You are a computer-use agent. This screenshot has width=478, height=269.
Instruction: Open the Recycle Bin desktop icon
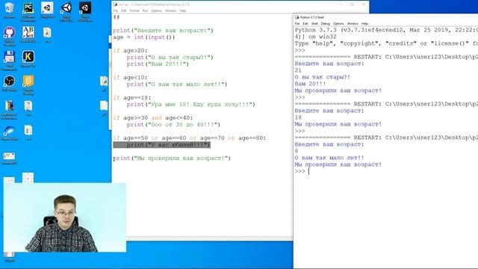point(9,8)
